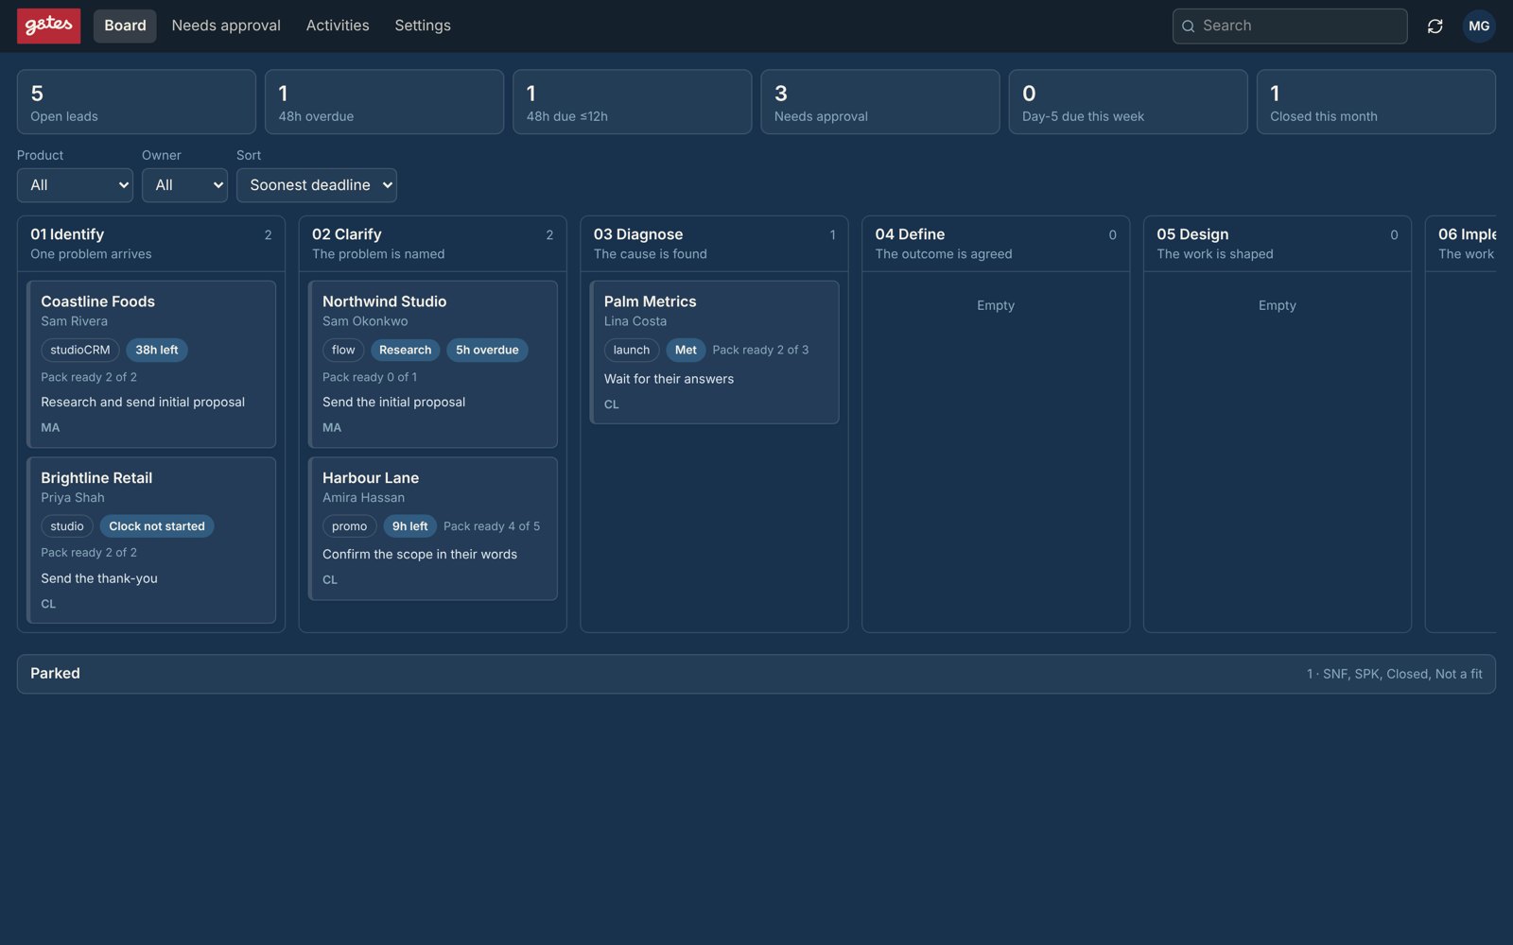The height and width of the screenshot is (945, 1513).
Task: Click Sam Okonkwo contact name
Action: [365, 321]
